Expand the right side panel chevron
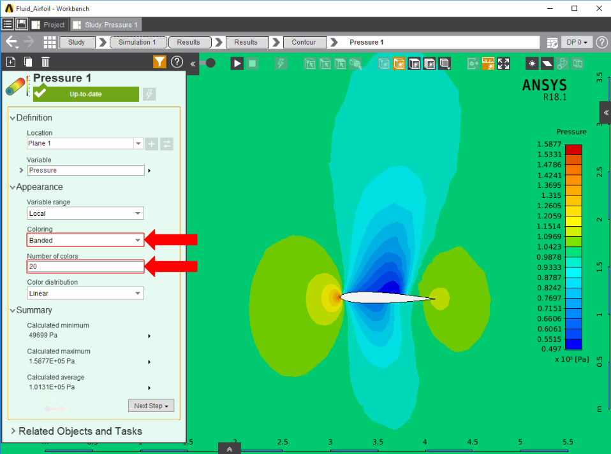 [605, 113]
